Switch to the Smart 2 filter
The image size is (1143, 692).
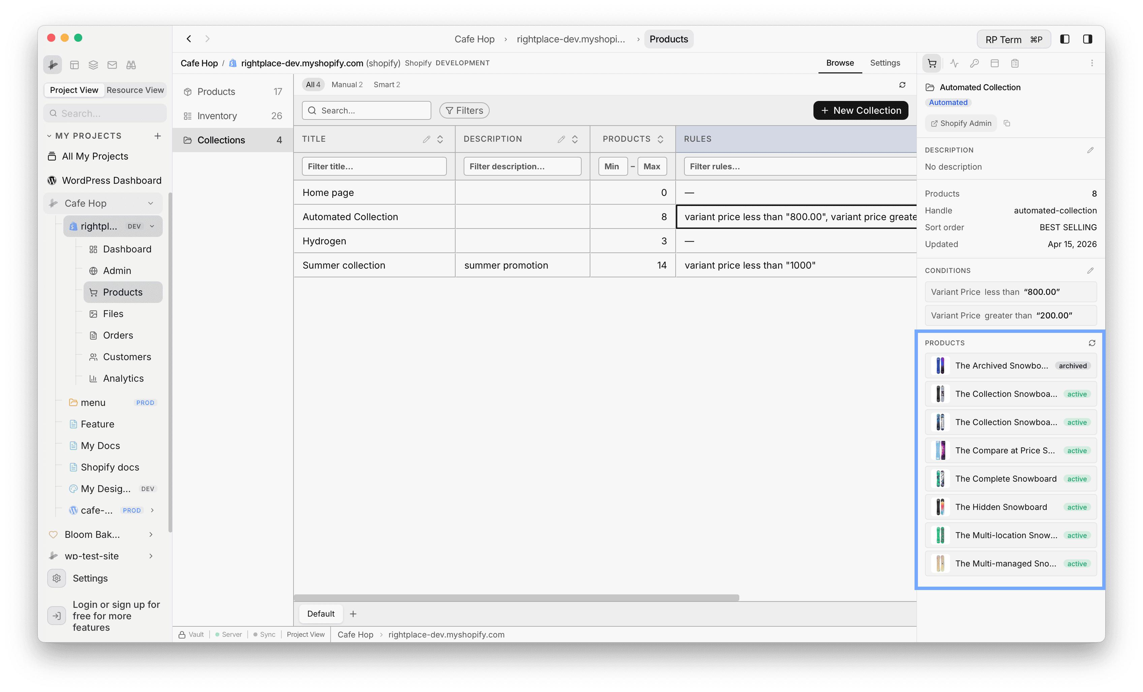(x=387, y=84)
